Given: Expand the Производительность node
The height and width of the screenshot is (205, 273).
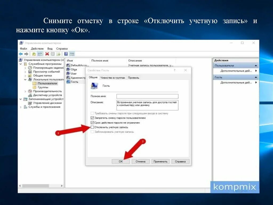Looking at the screenshot, I should 25,91.
